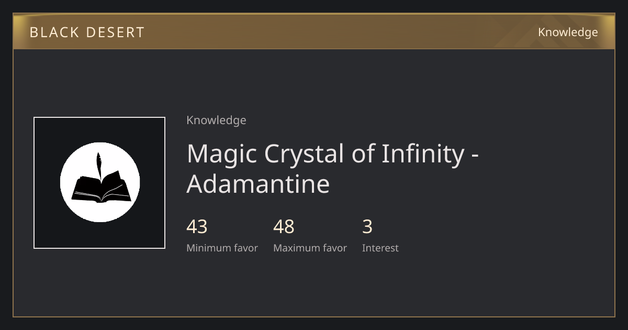Click the Magic Crystal of Infinity title text
The width and height of the screenshot is (628, 330).
pyautogui.click(x=333, y=169)
